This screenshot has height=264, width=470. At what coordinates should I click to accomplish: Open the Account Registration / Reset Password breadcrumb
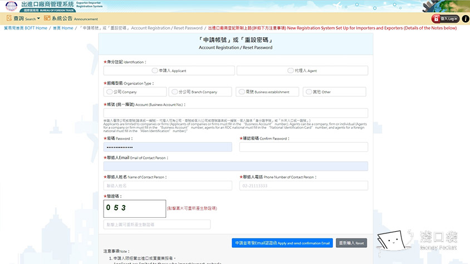tap(140, 28)
